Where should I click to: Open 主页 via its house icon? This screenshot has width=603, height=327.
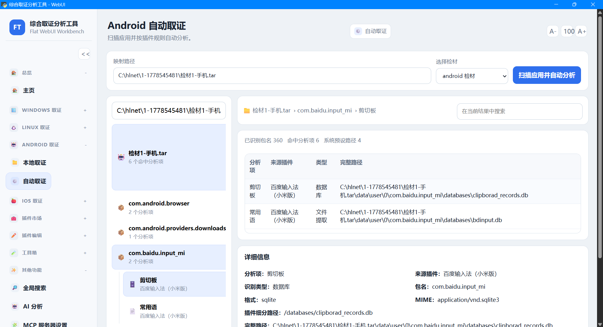[x=15, y=90]
